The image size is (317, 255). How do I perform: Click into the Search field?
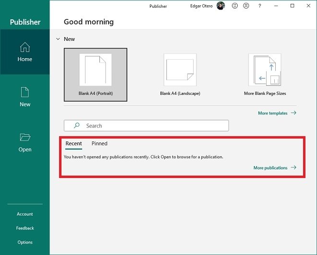pos(146,126)
